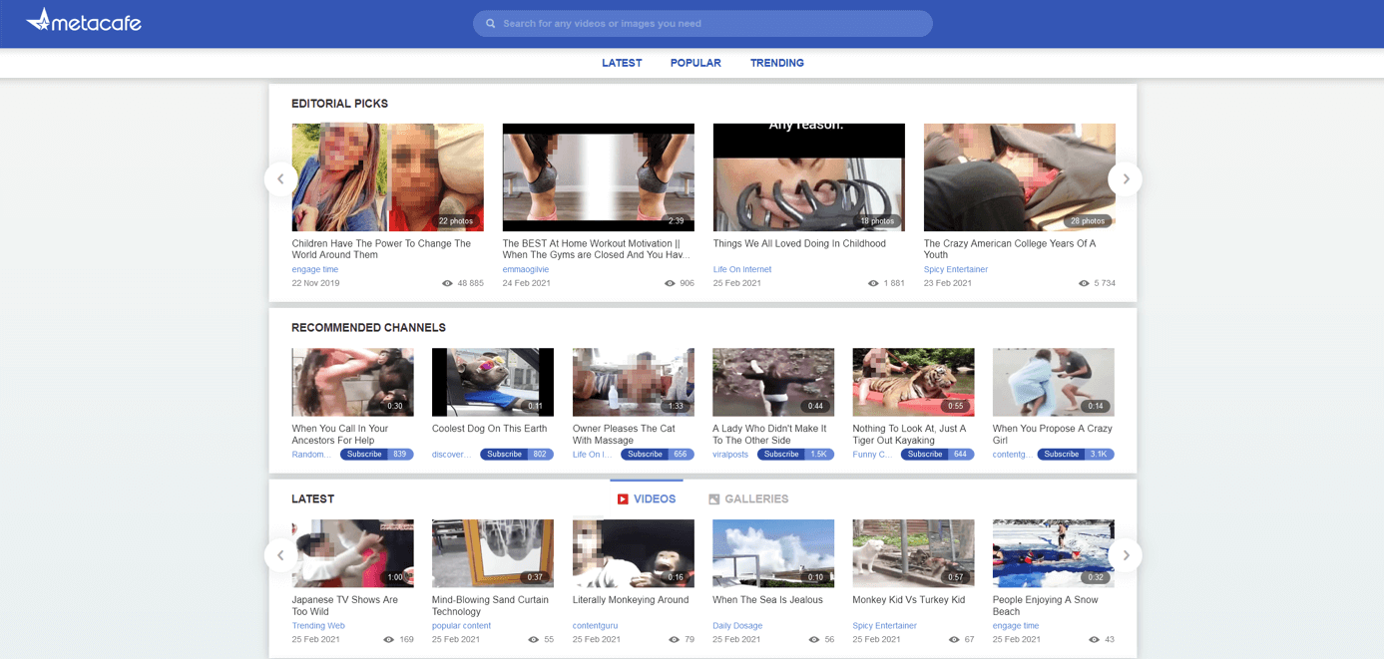Viewport: 1384px width, 659px height.
Task: Open the Trending menu item
Action: click(x=776, y=63)
